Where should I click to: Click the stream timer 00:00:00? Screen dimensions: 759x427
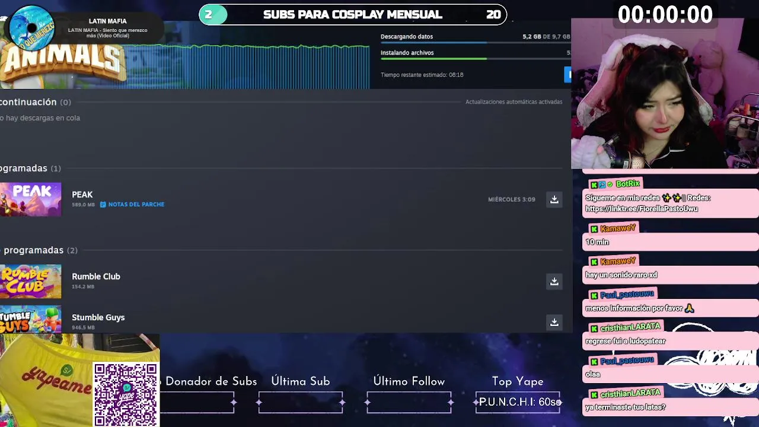(665, 15)
